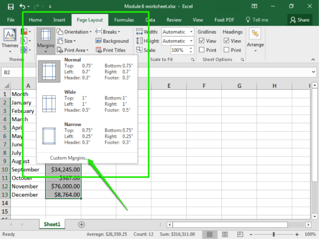Enable Headings Print checkbox
This screenshot has width=319, height=239.
(x=226, y=50)
